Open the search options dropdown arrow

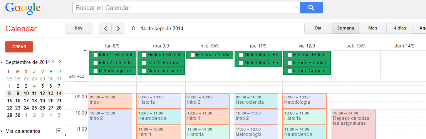tap(296, 8)
